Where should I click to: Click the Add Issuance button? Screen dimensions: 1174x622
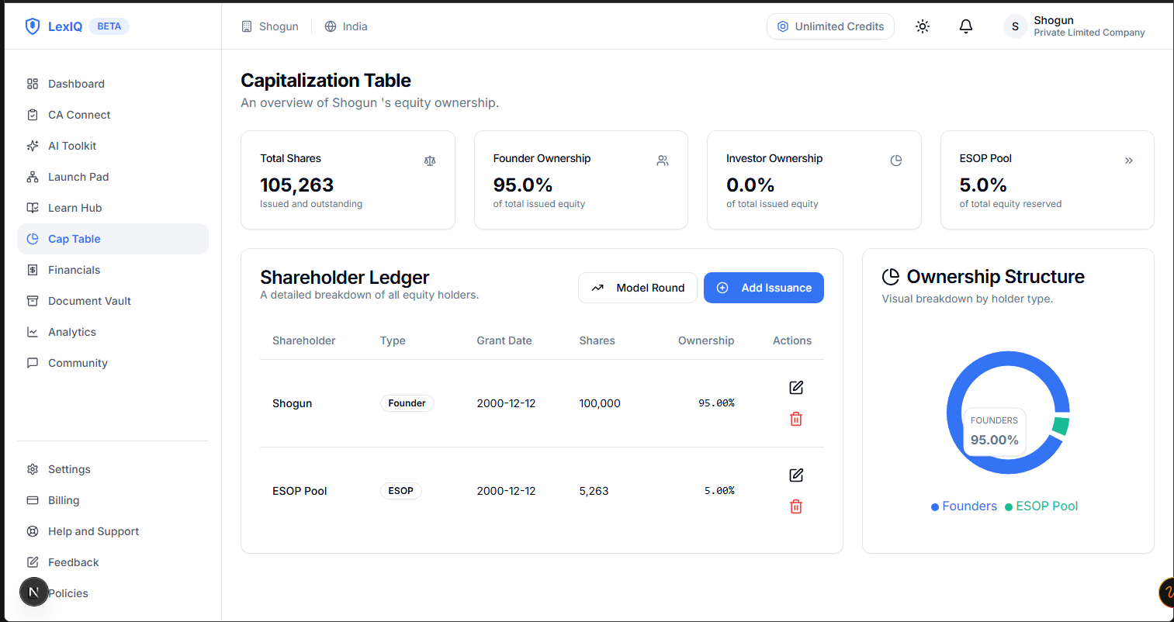(x=764, y=288)
